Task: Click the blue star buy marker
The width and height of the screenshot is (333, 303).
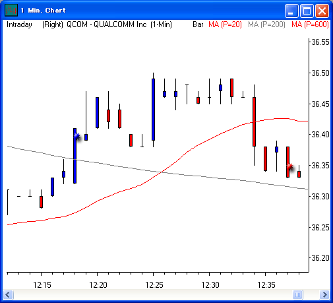Action: pos(76,136)
